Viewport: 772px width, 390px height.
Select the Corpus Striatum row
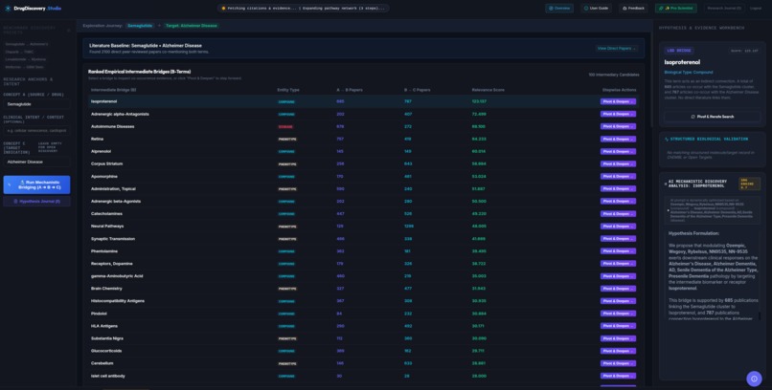363,164
